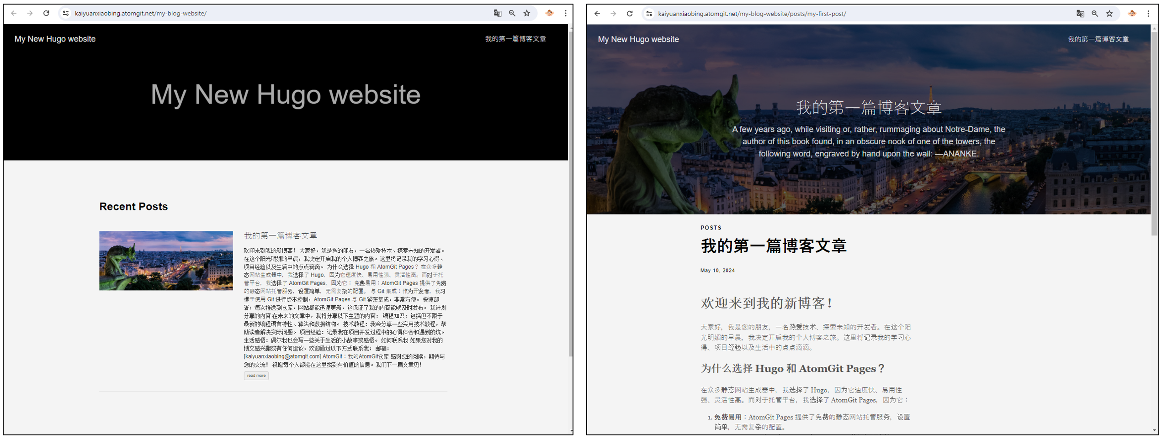Click the zoom magnifier icon near the address bar
Viewport: 1162px width, 439px height.
512,13
